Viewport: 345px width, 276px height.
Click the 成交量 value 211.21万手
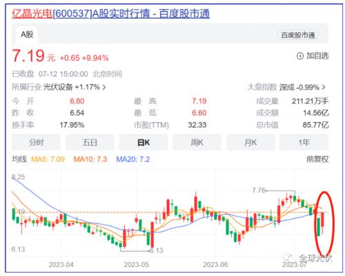coord(310,101)
